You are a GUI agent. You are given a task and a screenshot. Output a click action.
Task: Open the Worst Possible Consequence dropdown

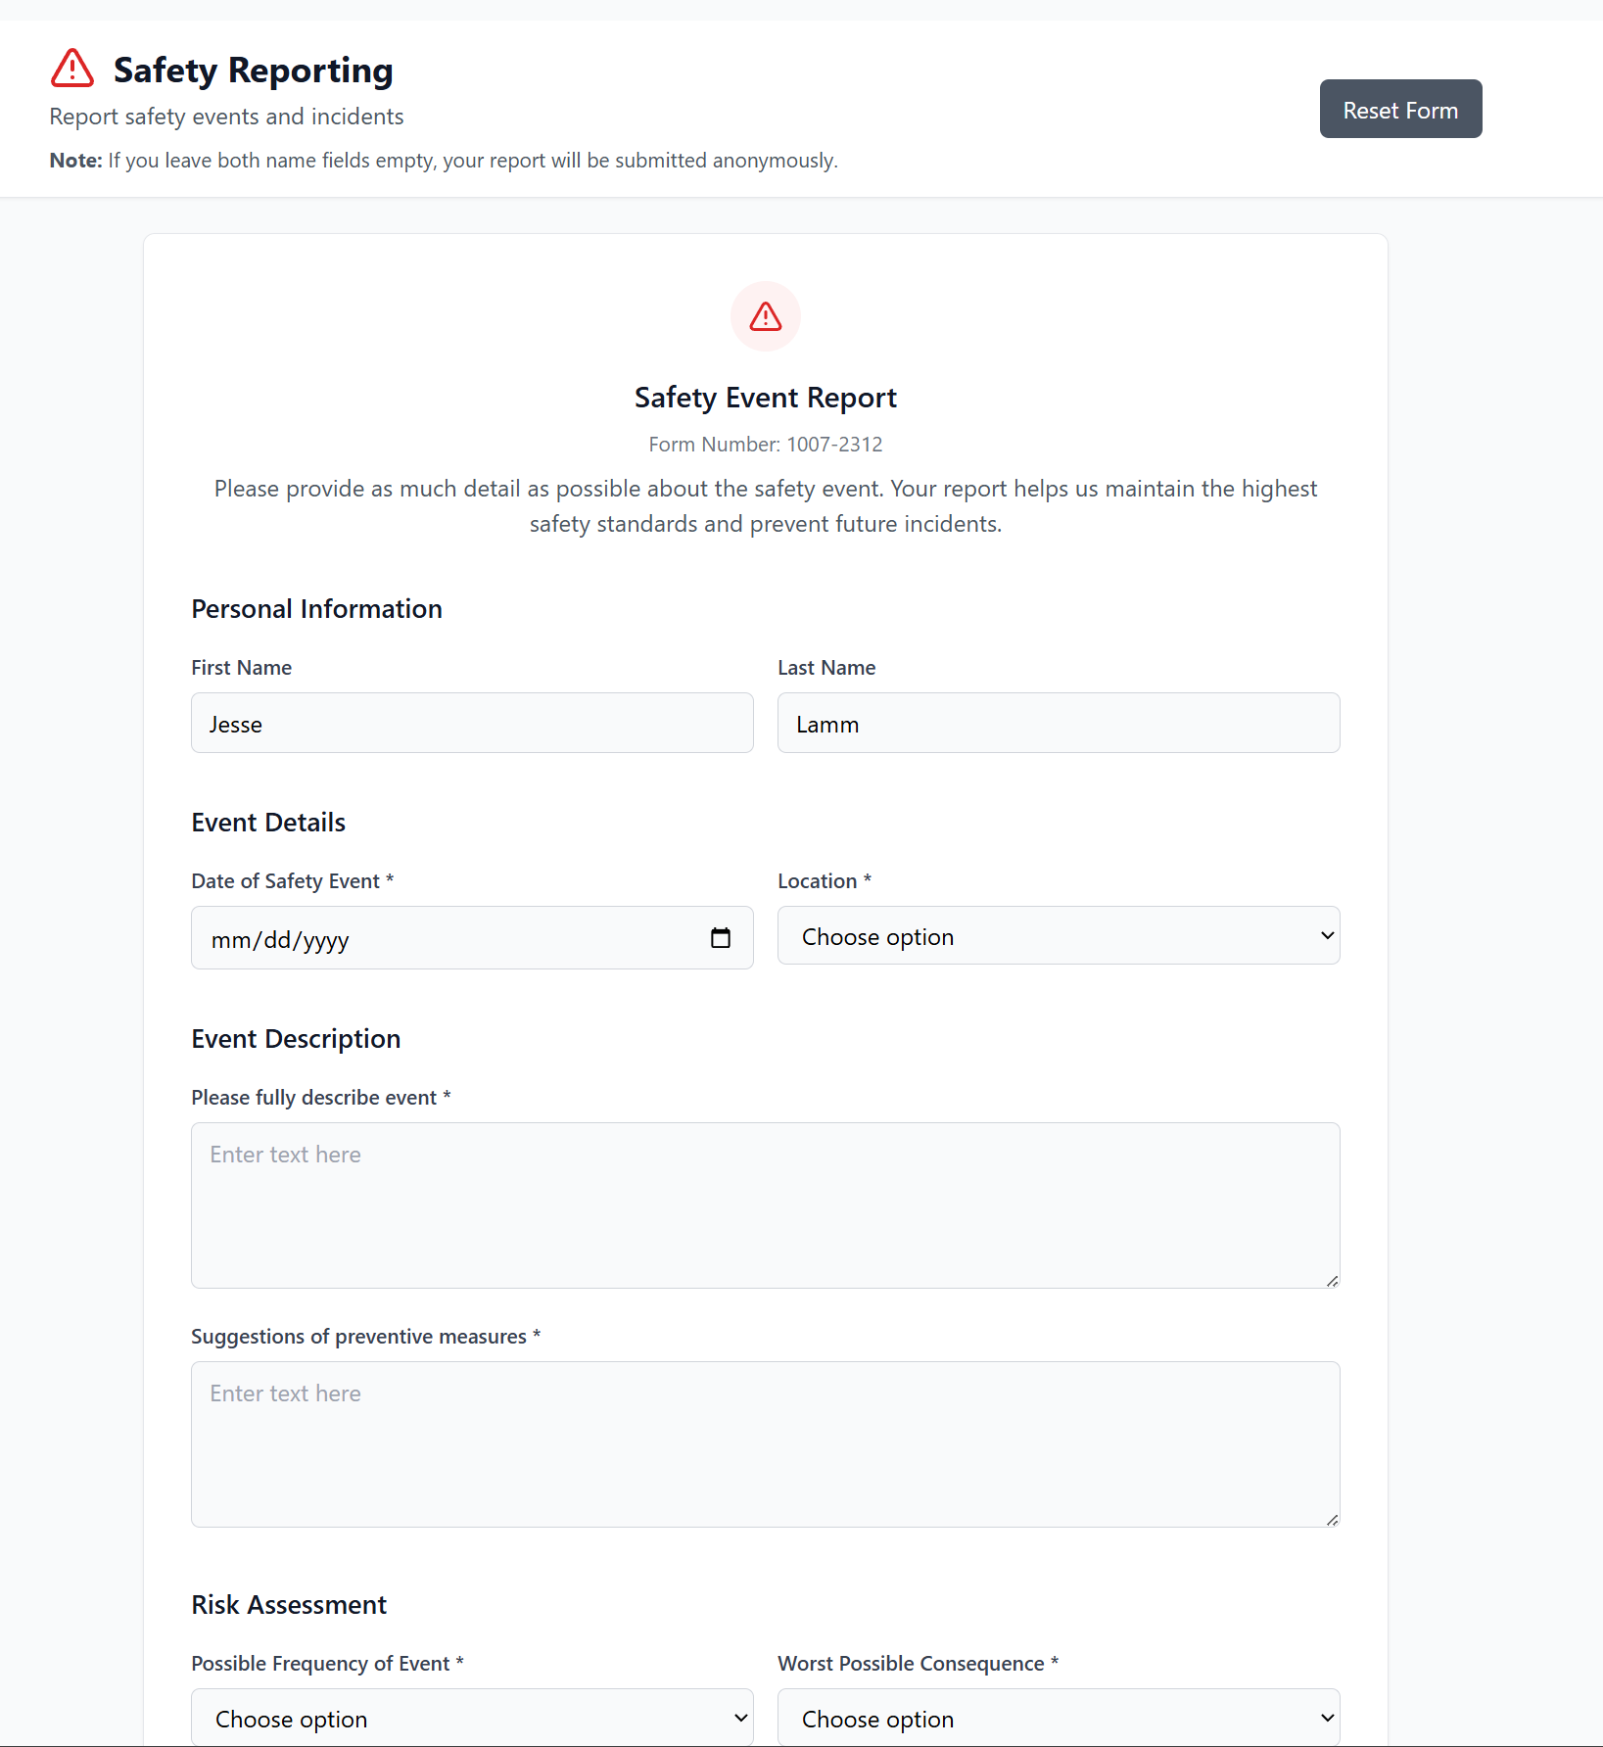pos(1058,1719)
